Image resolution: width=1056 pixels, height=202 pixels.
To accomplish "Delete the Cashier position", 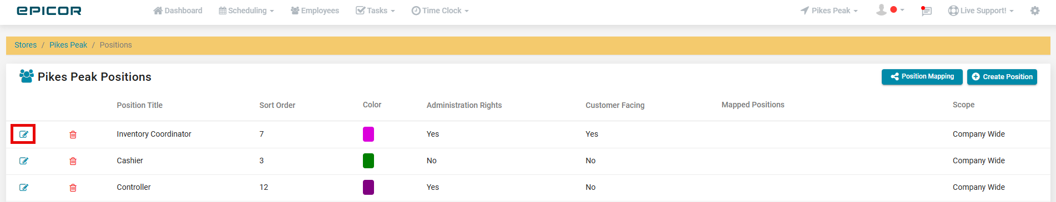I will pyautogui.click(x=73, y=161).
